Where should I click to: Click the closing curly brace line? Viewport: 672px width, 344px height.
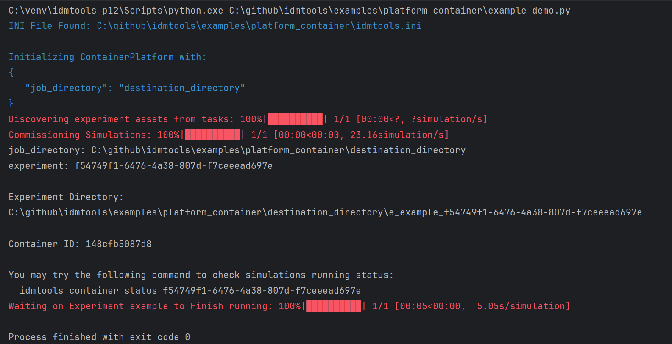[11, 103]
